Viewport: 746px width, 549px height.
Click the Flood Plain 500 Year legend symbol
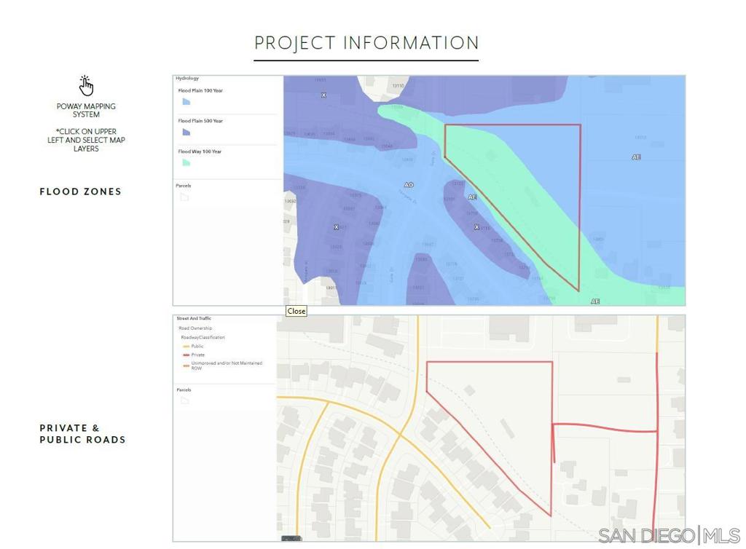click(x=186, y=133)
